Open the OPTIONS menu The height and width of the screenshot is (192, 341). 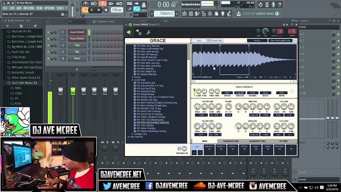pos(49,8)
